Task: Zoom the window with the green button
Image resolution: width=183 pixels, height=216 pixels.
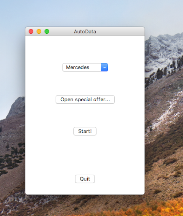Action: click(47, 31)
